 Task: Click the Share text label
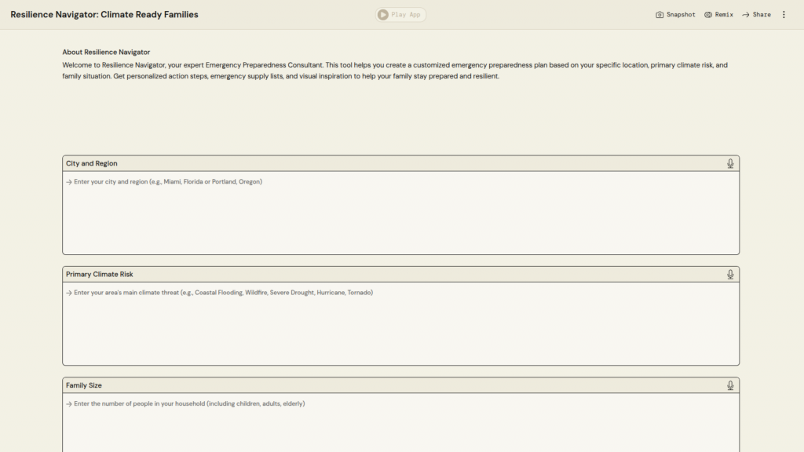(x=762, y=15)
